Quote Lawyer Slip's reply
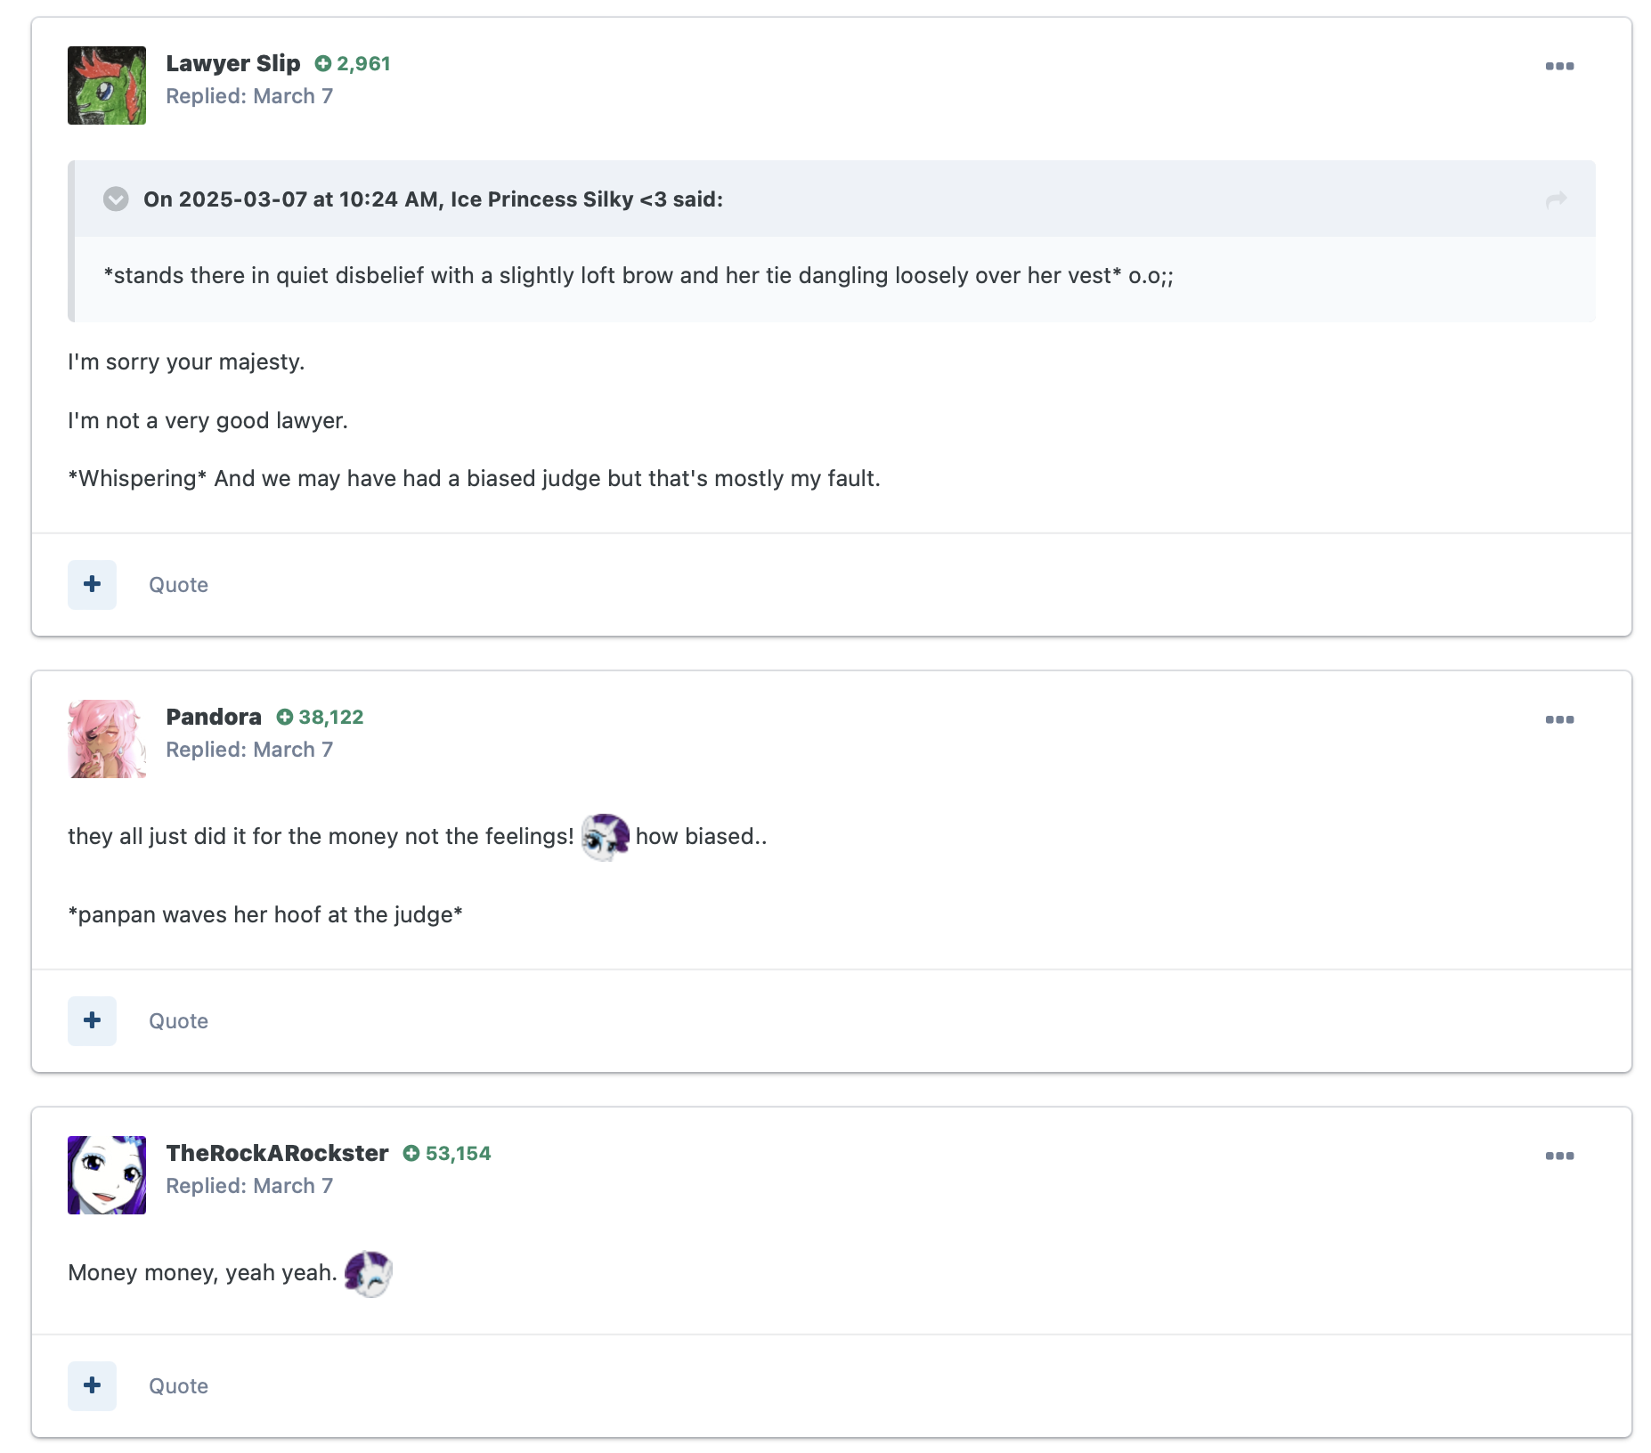The width and height of the screenshot is (1651, 1453). [178, 585]
